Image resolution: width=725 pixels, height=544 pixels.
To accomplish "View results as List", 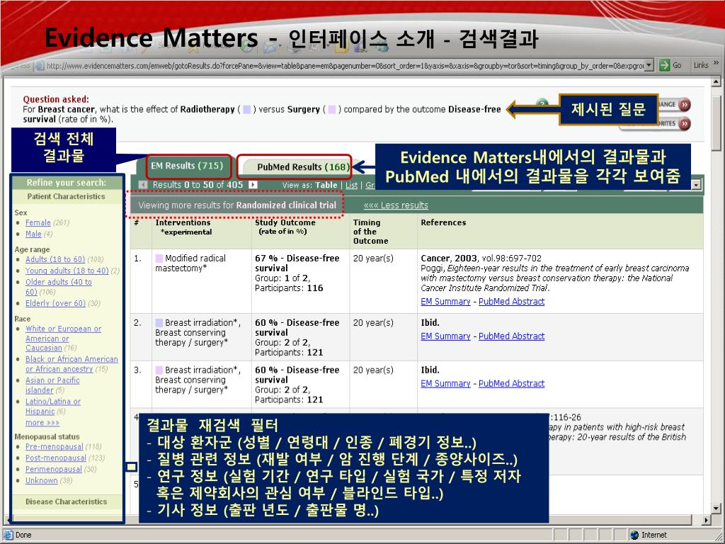I will click(351, 185).
